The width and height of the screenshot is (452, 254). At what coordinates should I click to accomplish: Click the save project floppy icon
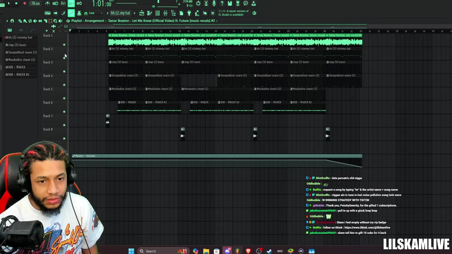[x=230, y=3]
